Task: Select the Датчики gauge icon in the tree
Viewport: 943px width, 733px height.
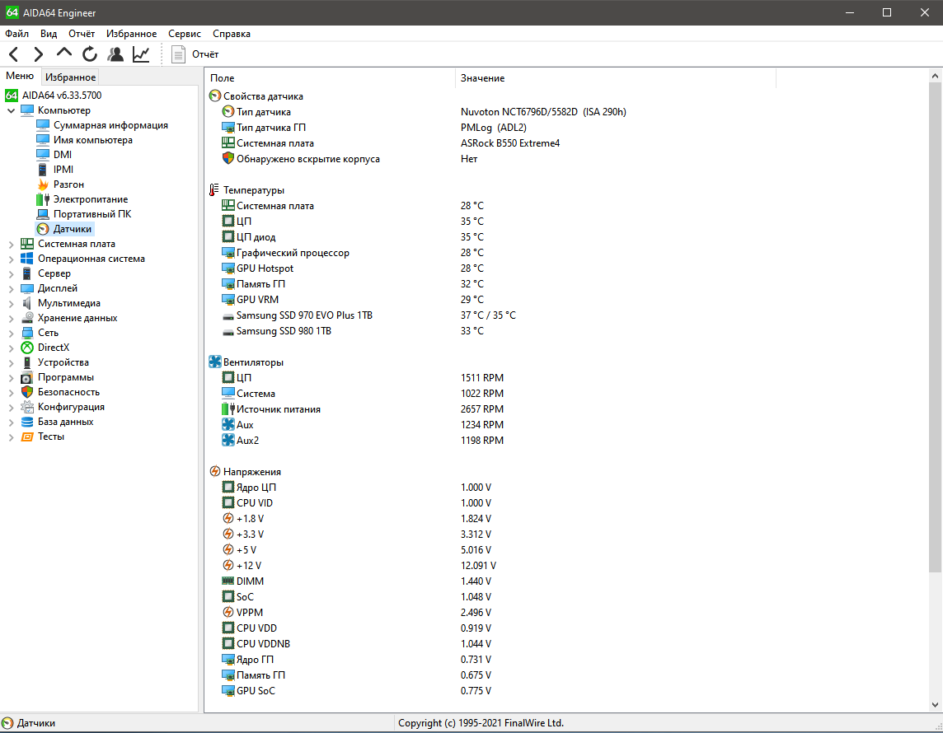Action: tap(43, 229)
